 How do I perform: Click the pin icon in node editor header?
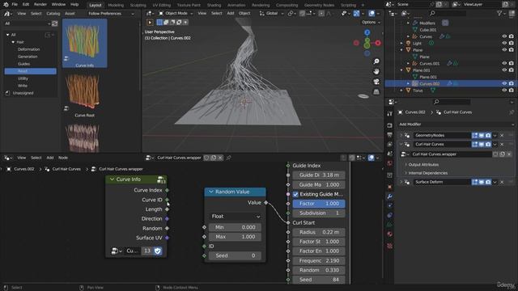[x=228, y=158]
